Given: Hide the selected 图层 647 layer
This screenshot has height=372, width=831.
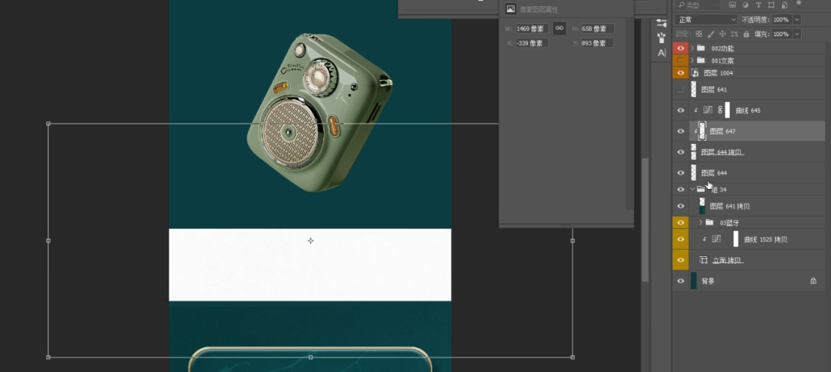Looking at the screenshot, I should pos(680,131).
